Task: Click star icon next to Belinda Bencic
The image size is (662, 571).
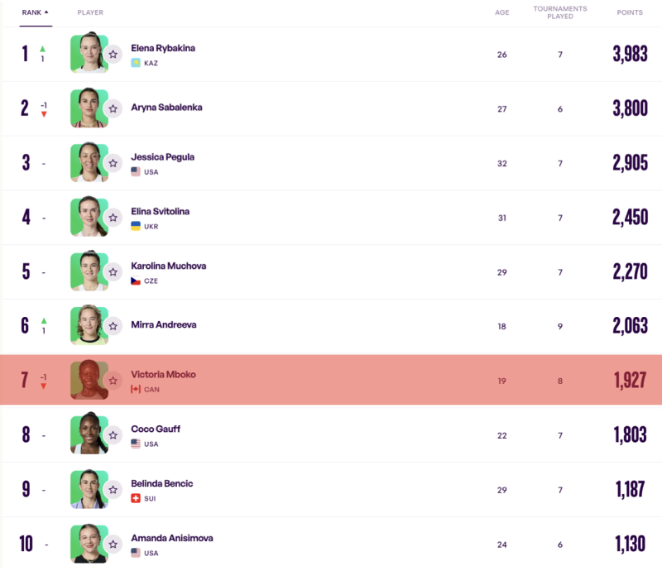Action: (113, 490)
